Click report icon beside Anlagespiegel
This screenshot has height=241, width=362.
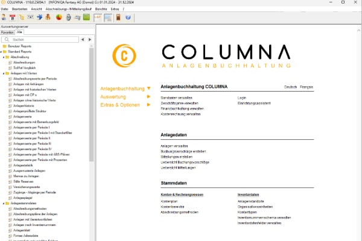10,198
